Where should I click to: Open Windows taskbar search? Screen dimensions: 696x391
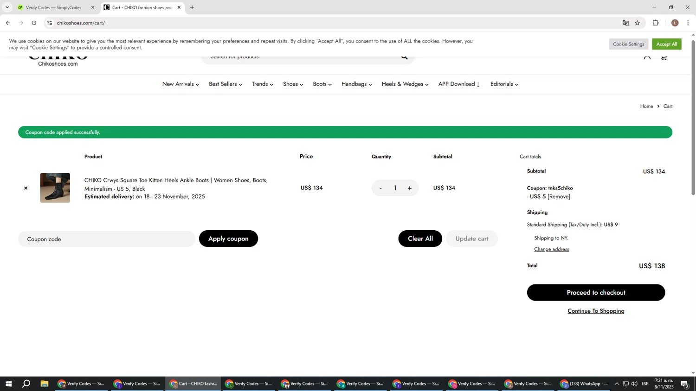point(26,384)
